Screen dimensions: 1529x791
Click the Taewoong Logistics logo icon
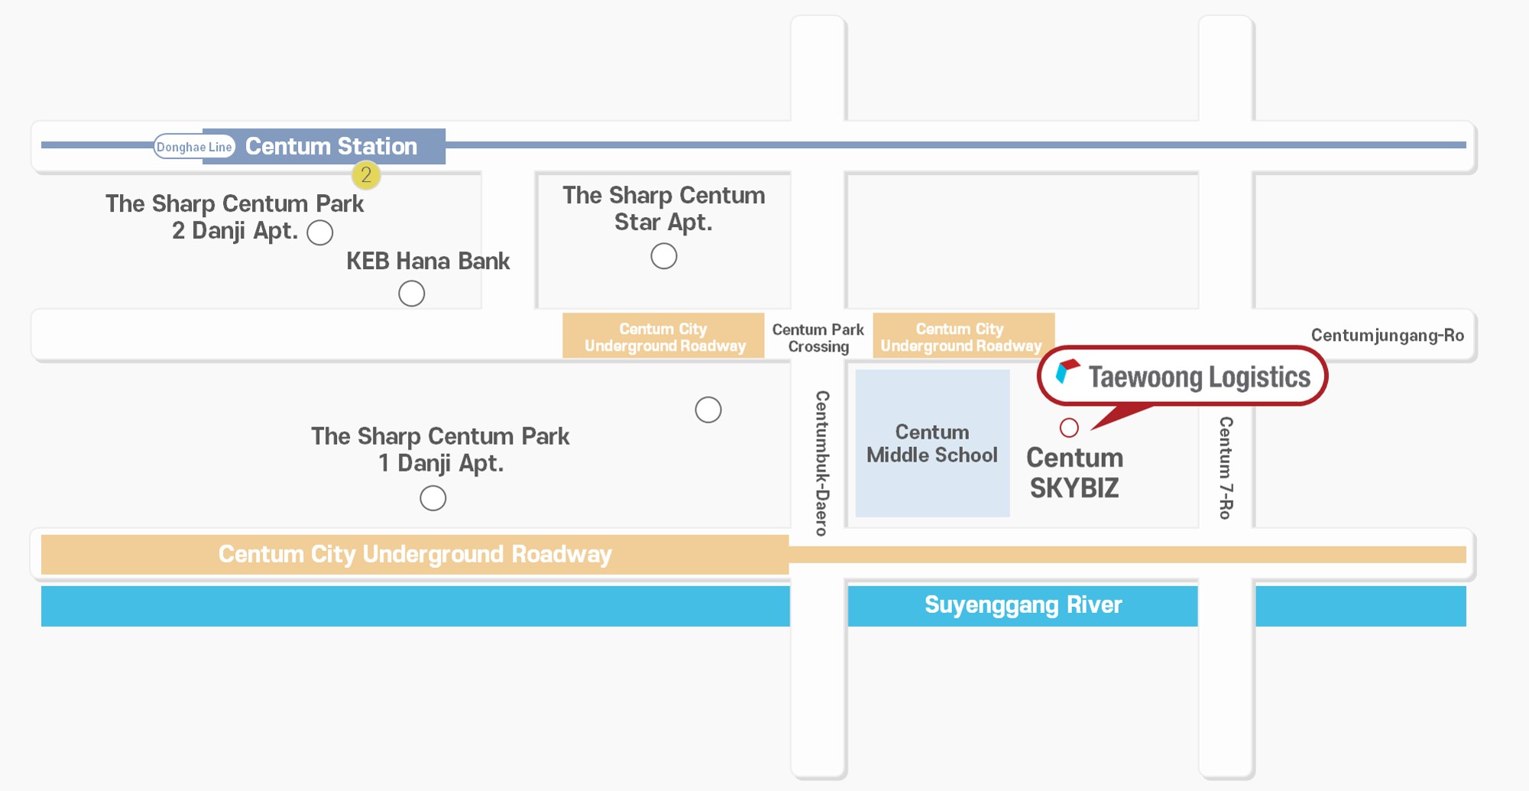pyautogui.click(x=1067, y=371)
